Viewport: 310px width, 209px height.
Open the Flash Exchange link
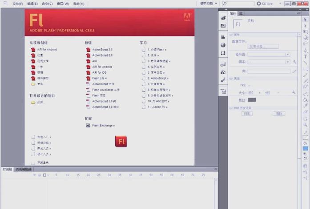coord(101,126)
